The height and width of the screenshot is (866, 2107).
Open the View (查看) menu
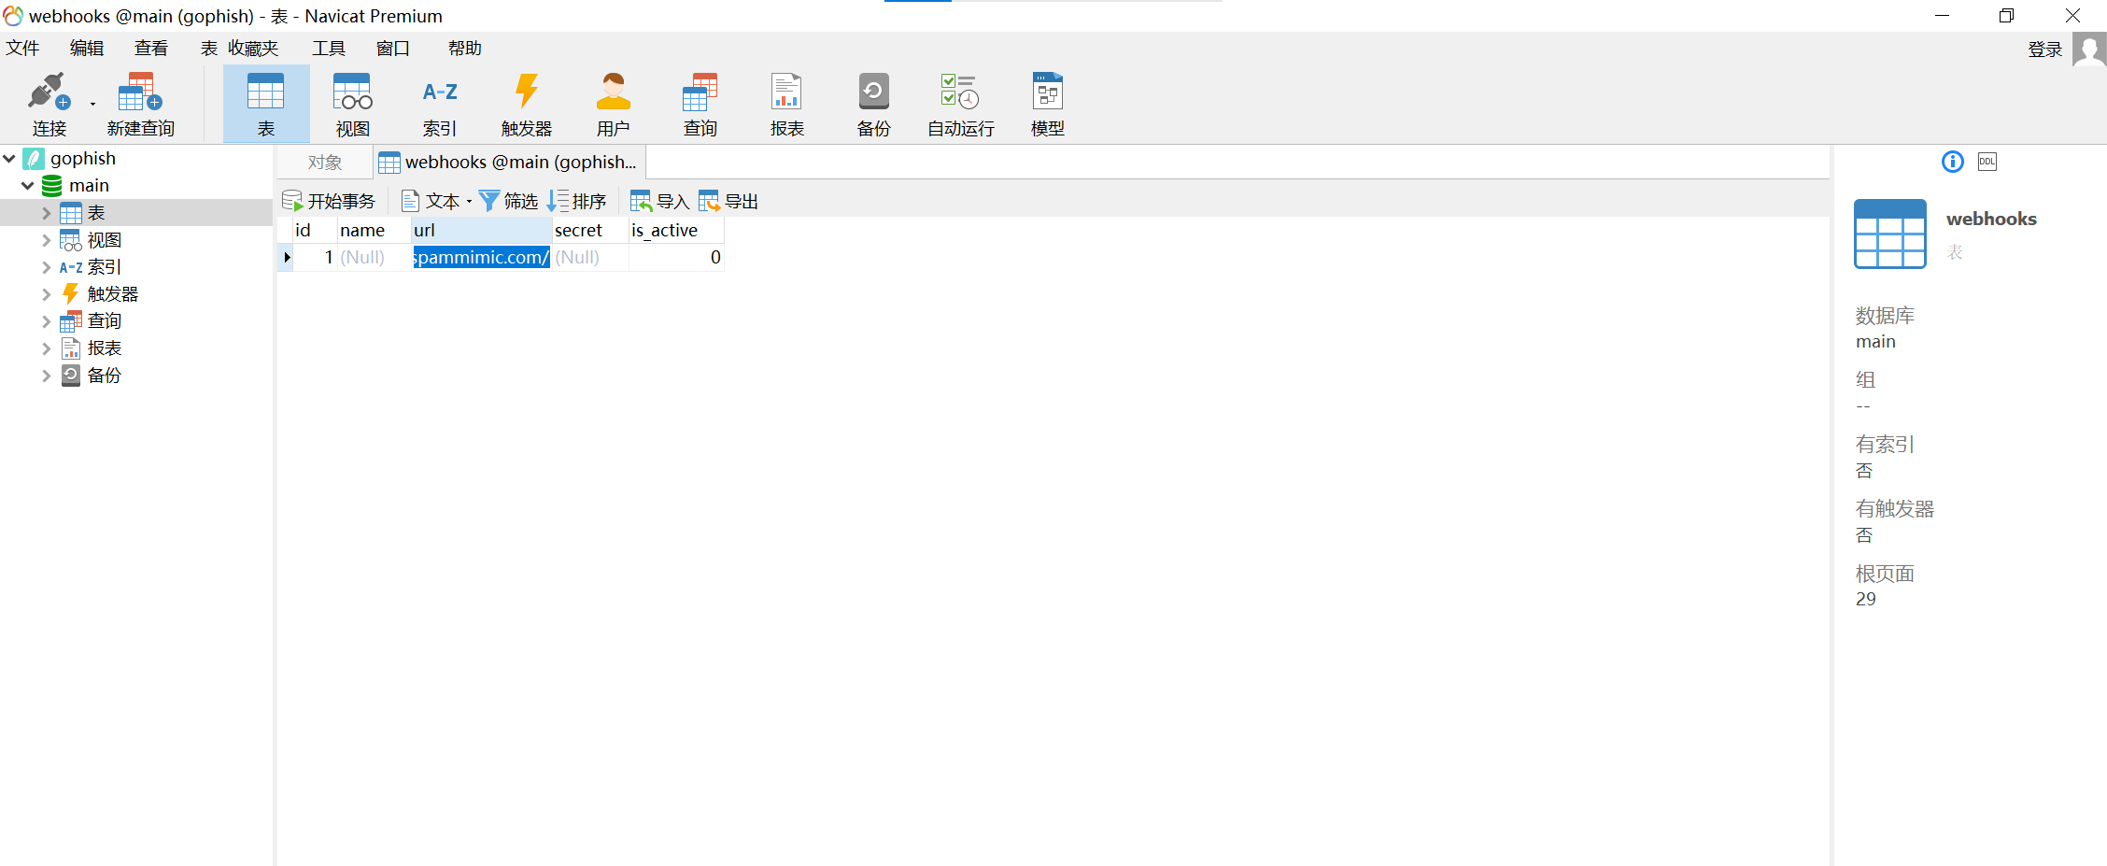pos(151,48)
